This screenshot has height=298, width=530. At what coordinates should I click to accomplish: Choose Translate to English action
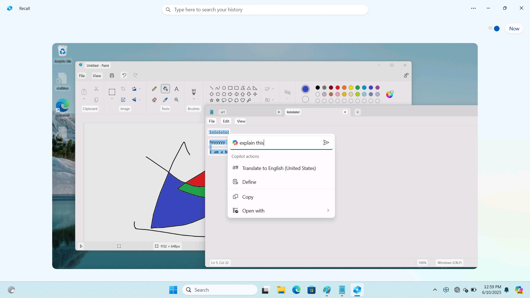[279, 168]
